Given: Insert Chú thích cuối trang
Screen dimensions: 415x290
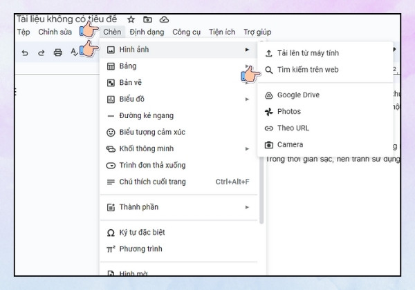Looking at the screenshot, I should [178, 182].
